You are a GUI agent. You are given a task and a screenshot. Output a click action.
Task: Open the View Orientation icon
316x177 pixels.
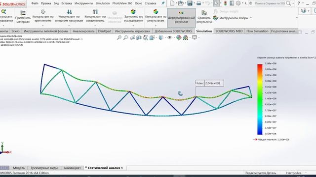[x=152, y=37]
